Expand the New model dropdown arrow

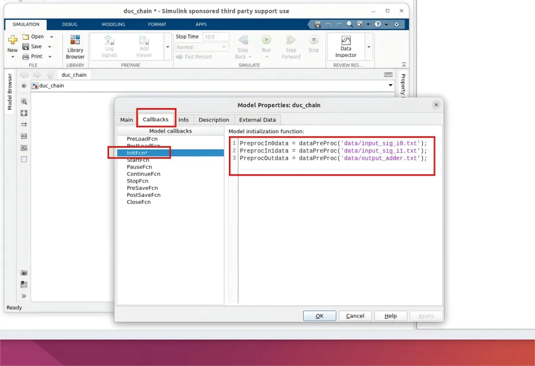12,57
